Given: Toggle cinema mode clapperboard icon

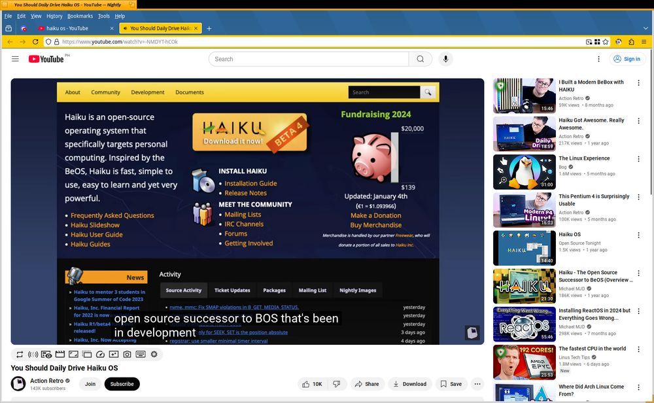Looking at the screenshot, I should 60,354.
